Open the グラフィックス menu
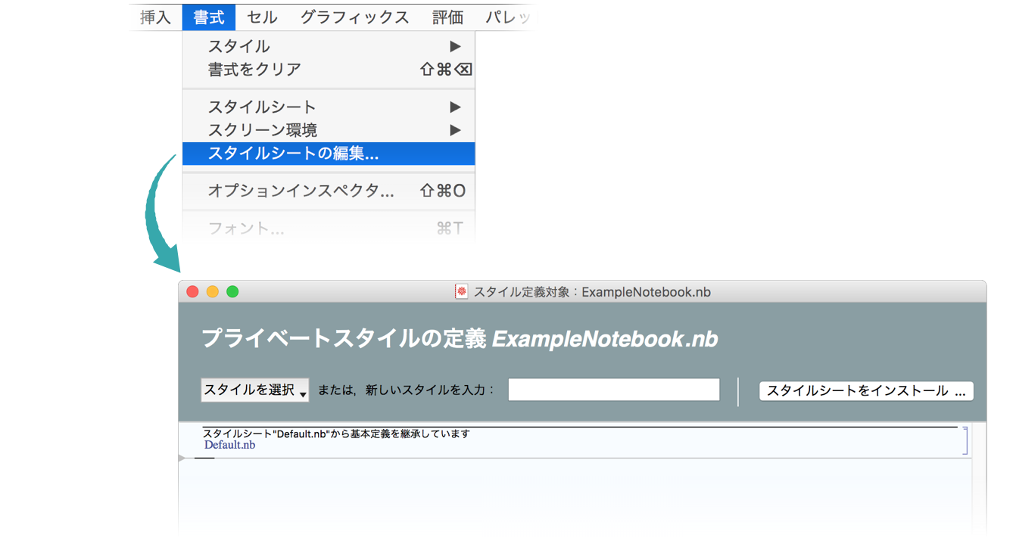Screen dimensions: 1016x547 pos(354,17)
